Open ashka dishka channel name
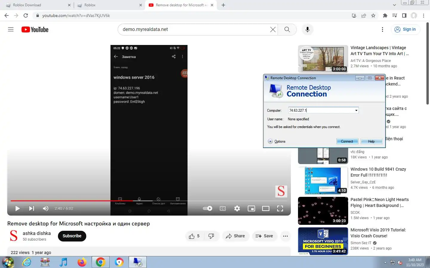The height and width of the screenshot is (268, 430). coord(37,233)
